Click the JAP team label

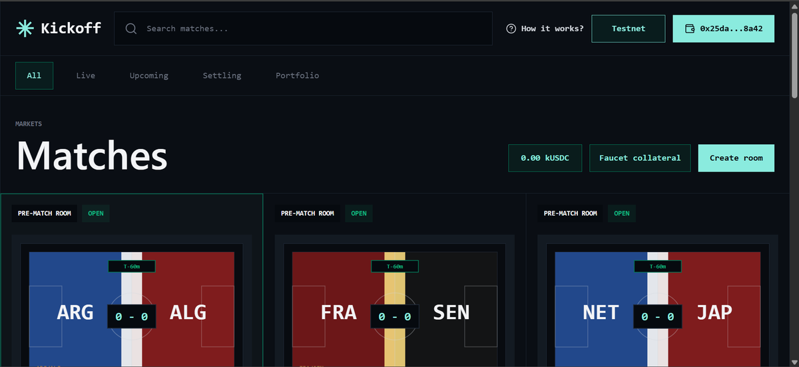click(x=714, y=312)
